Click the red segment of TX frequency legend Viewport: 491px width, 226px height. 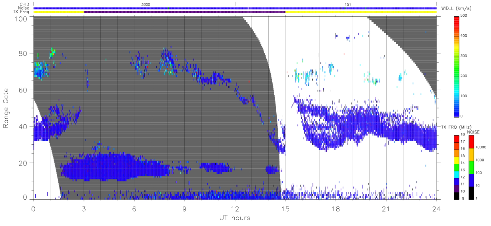tap(456, 138)
